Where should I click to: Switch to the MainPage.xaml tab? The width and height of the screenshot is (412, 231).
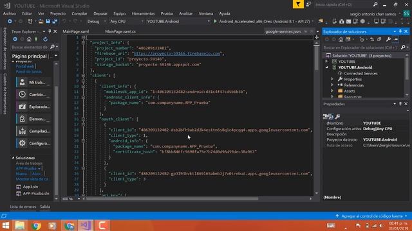(76, 31)
